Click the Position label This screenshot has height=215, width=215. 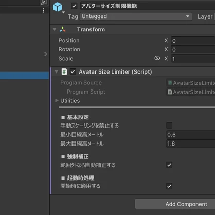pos(69,41)
